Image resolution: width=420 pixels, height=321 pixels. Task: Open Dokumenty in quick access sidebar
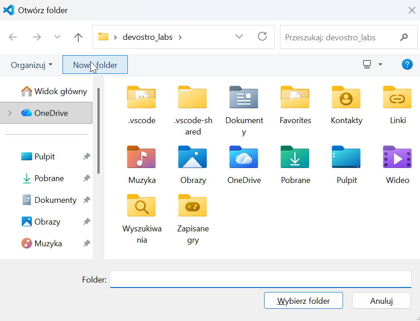(49, 200)
